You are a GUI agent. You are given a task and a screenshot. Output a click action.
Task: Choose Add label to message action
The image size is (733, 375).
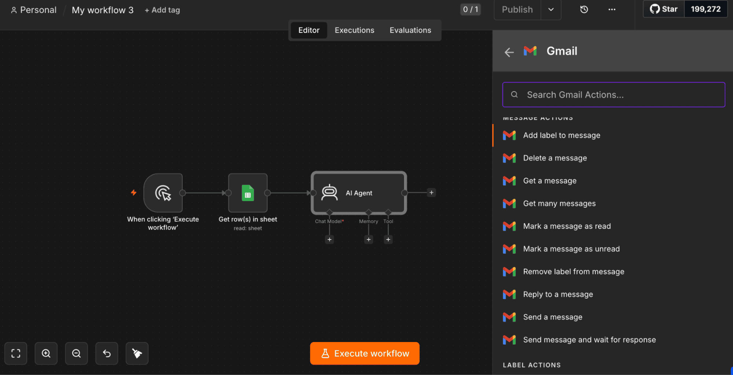(612, 135)
